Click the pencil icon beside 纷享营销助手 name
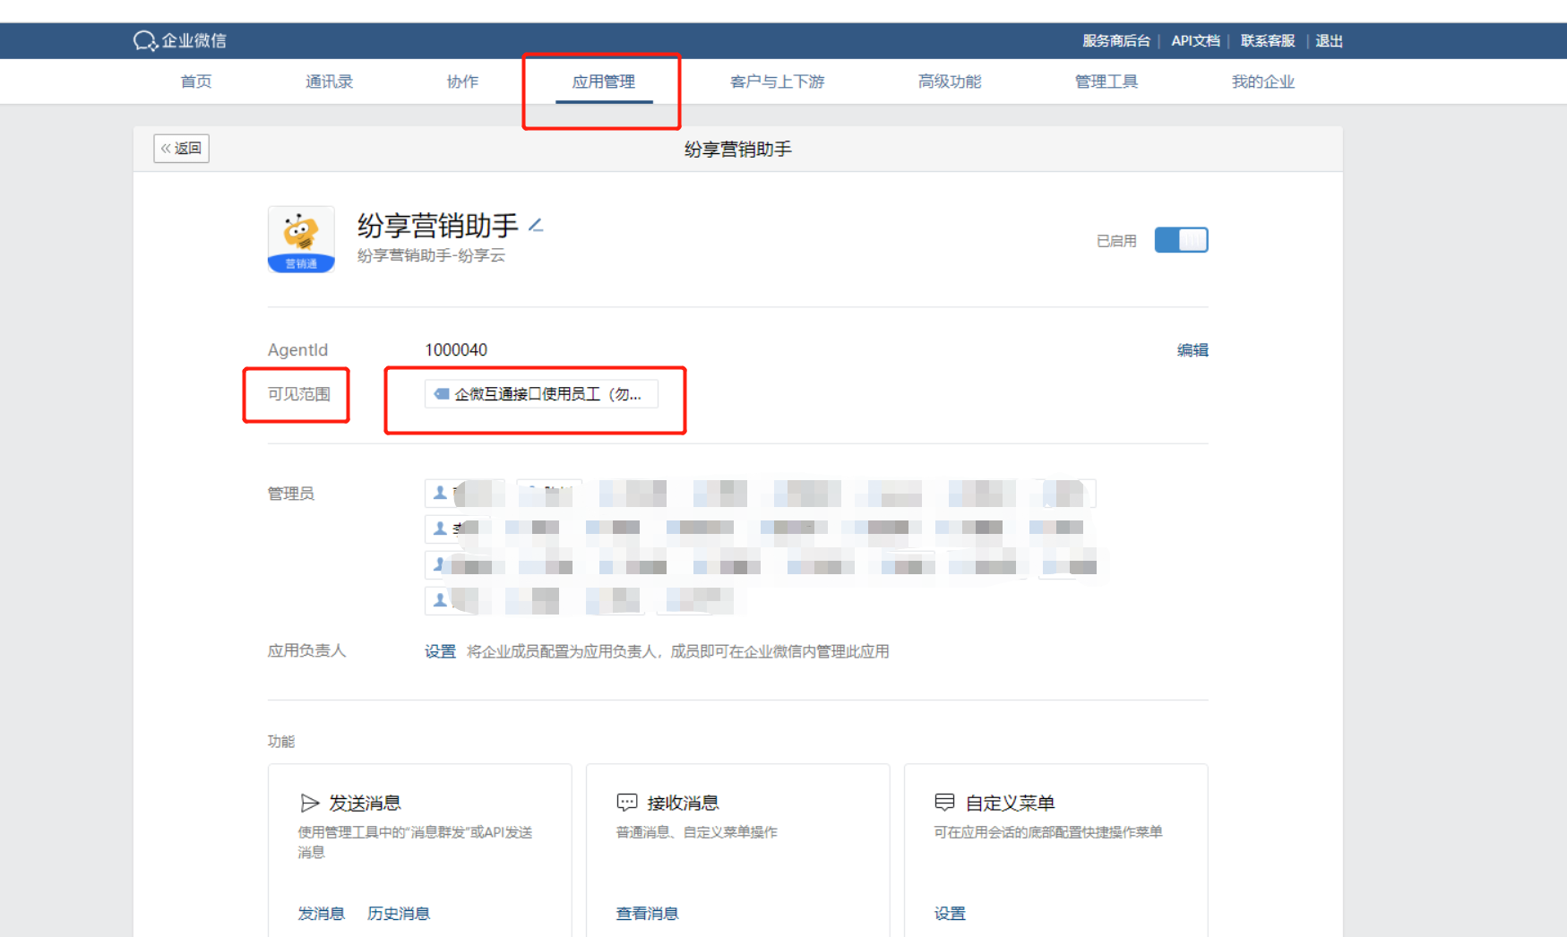 tap(536, 225)
